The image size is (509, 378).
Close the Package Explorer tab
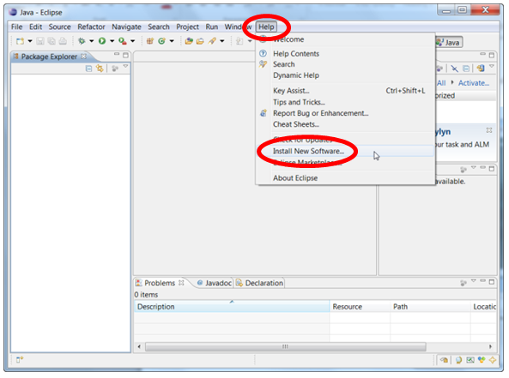(x=84, y=56)
